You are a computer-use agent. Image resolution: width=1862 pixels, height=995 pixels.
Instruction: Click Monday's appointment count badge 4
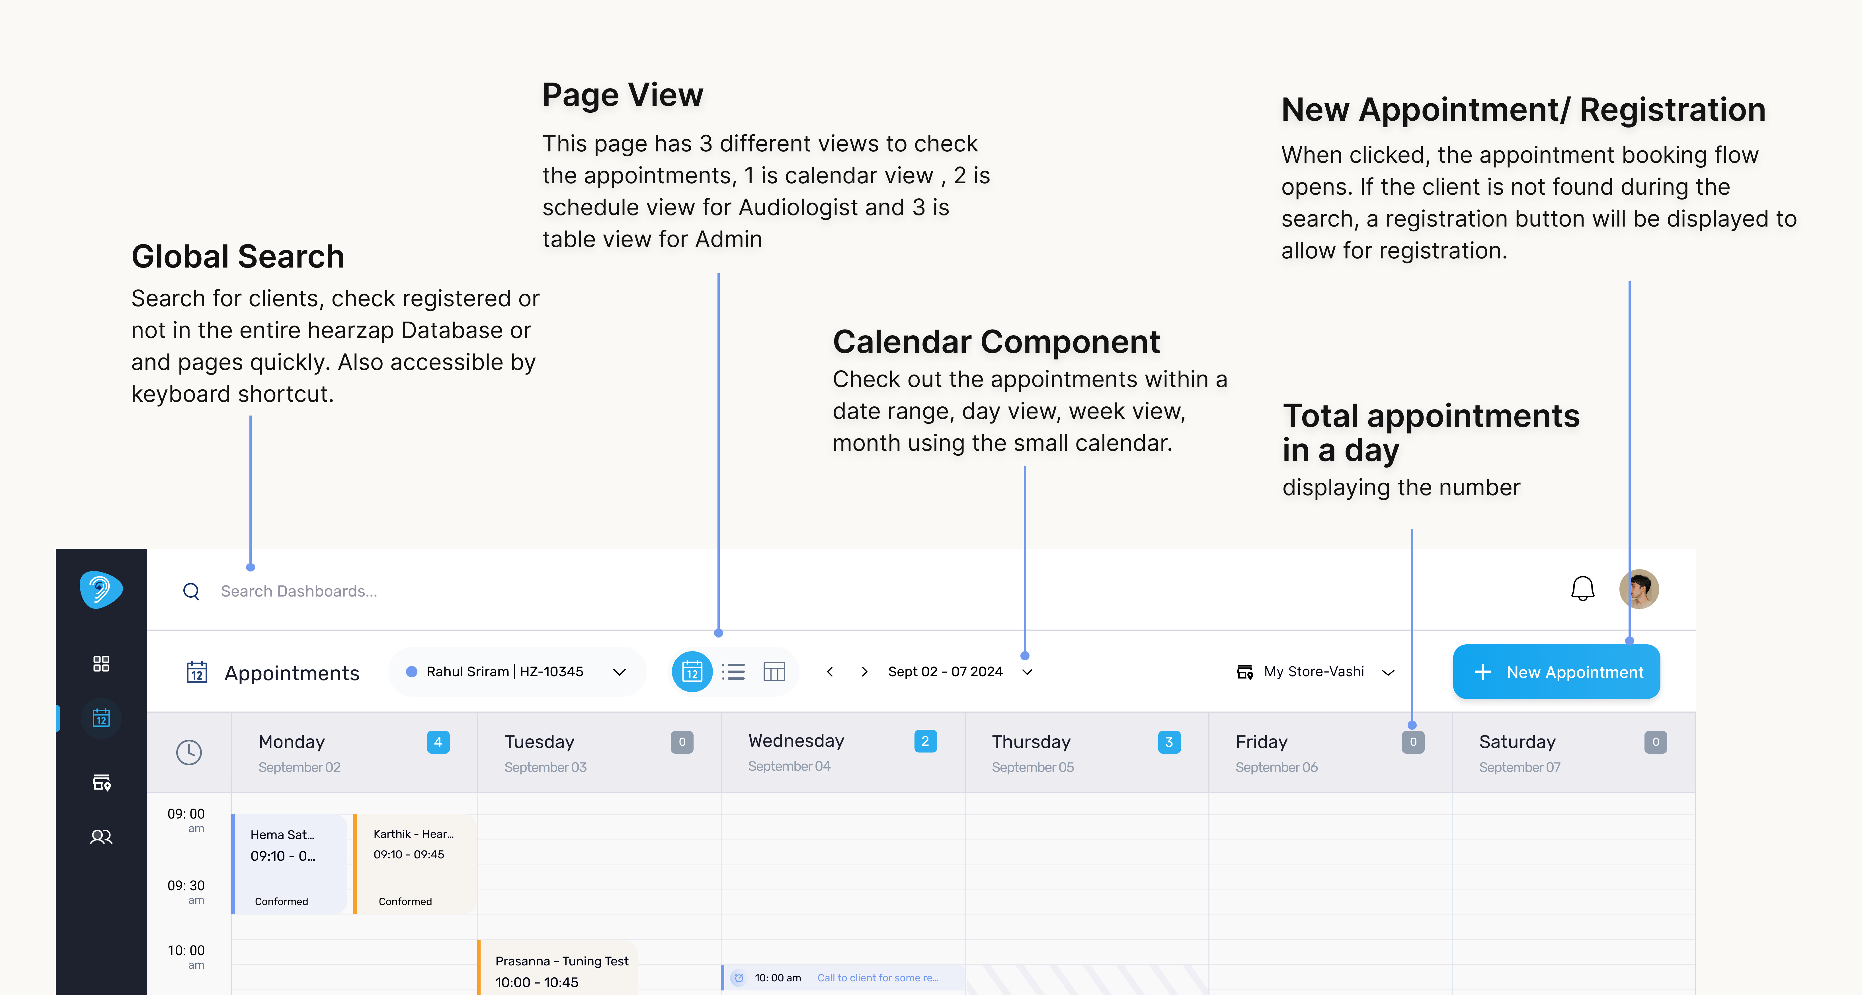click(x=438, y=742)
